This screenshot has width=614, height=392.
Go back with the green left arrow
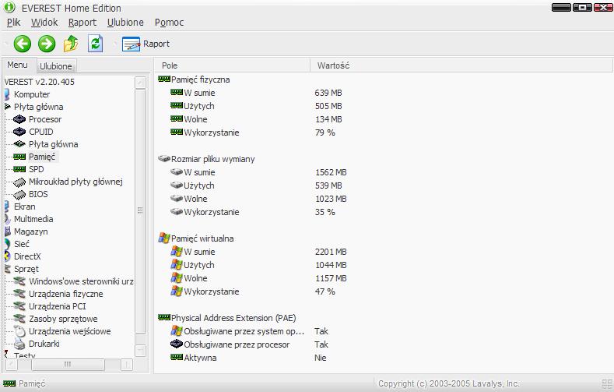pyautogui.click(x=23, y=44)
